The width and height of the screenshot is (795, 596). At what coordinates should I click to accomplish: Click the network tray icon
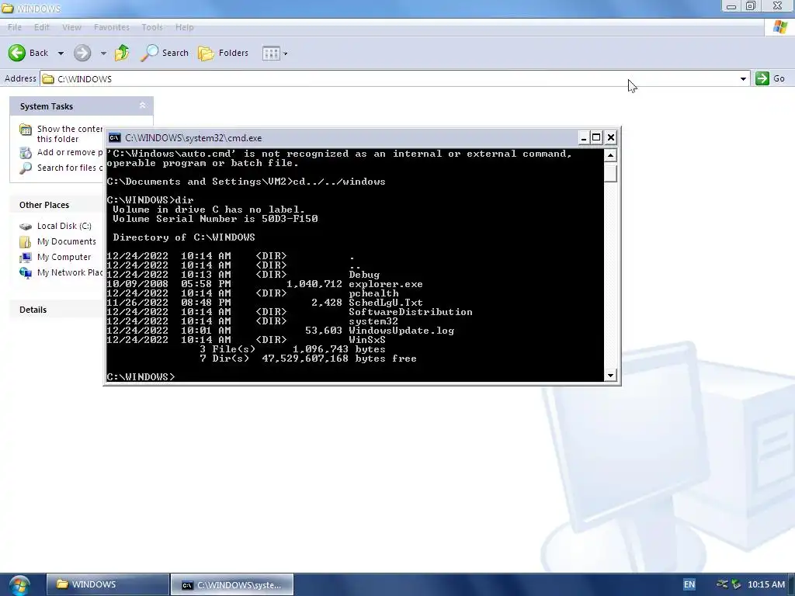pyautogui.click(x=722, y=584)
